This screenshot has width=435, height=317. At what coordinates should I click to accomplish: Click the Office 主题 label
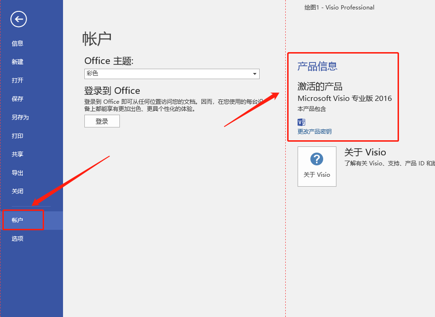coord(109,61)
